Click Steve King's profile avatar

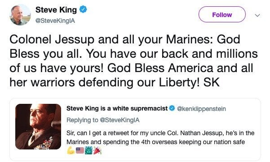pyautogui.click(x=21, y=15)
